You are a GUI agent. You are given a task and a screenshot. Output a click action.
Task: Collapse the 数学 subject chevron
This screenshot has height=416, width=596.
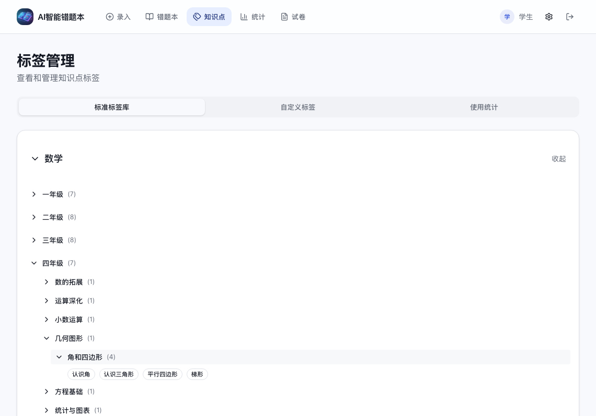click(35, 159)
